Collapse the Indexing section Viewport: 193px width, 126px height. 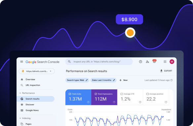(x=20, y=118)
